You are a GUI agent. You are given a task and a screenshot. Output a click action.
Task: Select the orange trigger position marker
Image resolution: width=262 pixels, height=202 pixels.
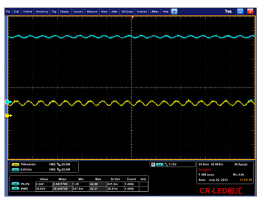(x=132, y=17)
